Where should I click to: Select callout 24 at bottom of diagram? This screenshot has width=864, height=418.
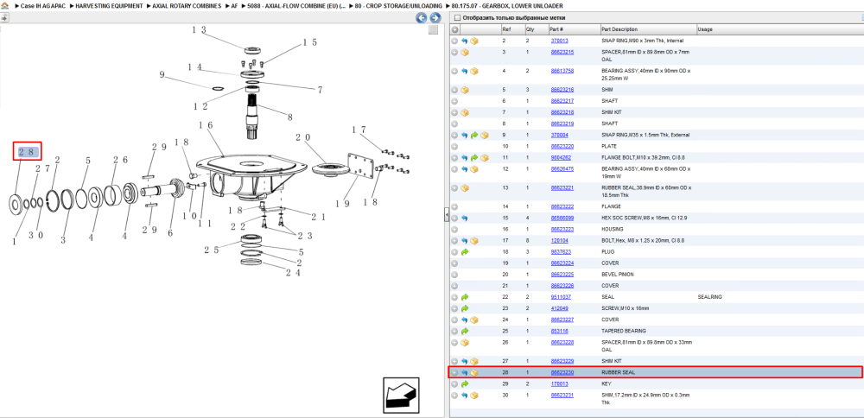click(x=293, y=272)
